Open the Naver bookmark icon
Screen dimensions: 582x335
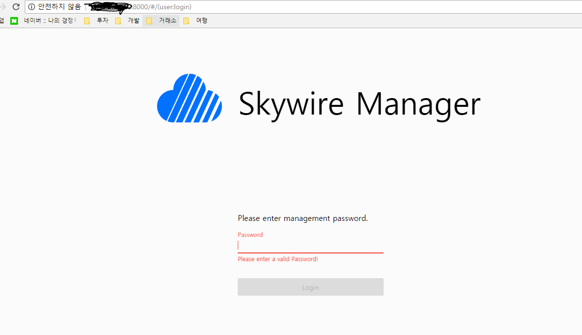pos(14,21)
